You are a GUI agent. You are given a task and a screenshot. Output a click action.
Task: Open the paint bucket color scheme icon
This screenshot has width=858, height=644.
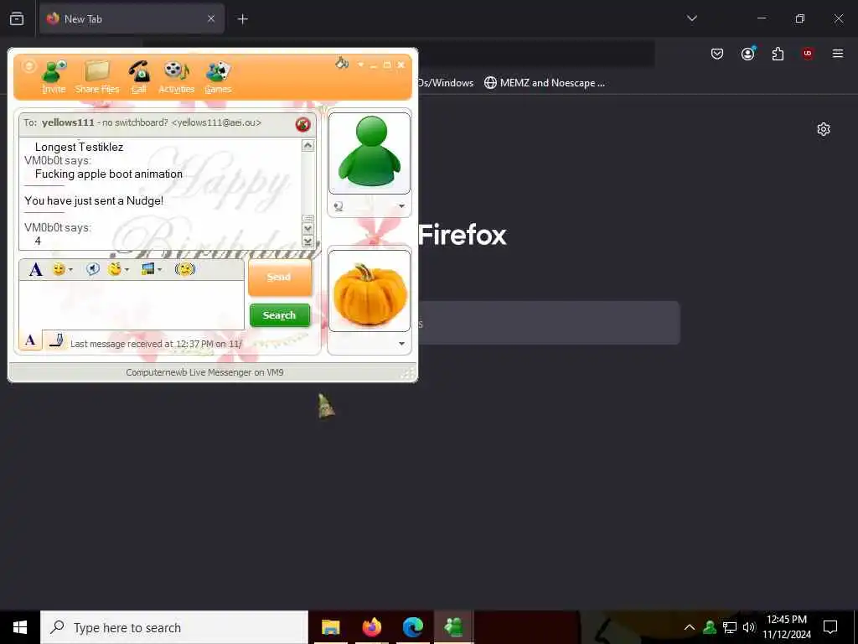tap(342, 64)
